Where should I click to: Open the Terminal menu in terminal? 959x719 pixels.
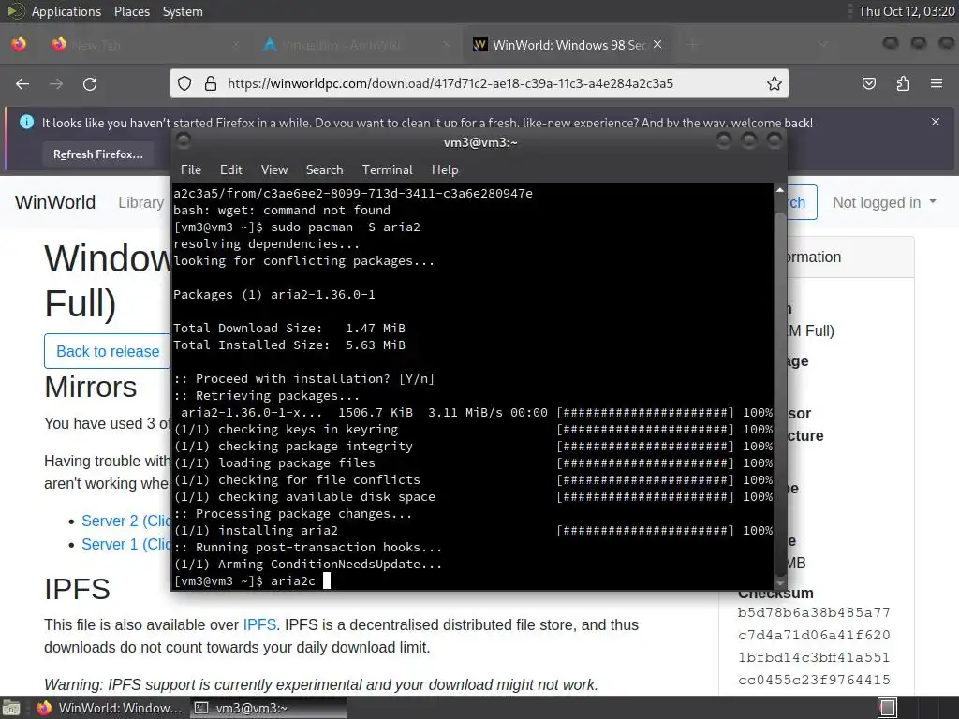[x=387, y=169]
